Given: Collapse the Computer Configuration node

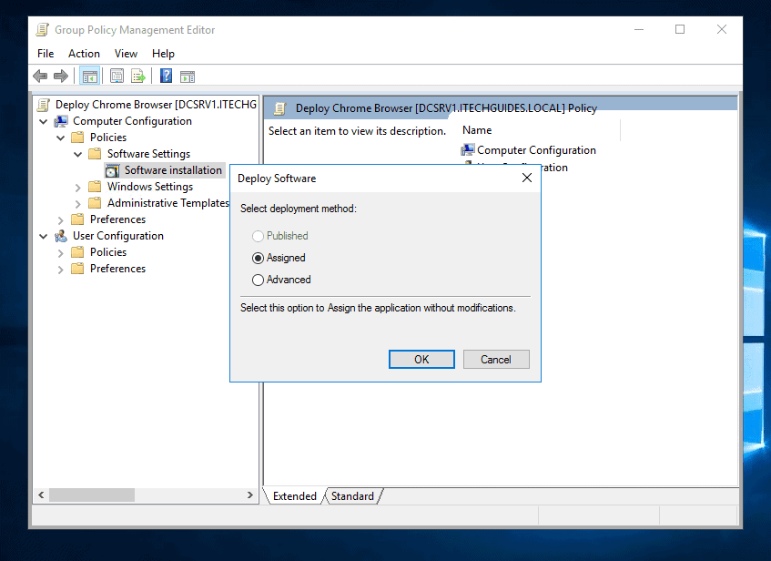Looking at the screenshot, I should click(44, 121).
